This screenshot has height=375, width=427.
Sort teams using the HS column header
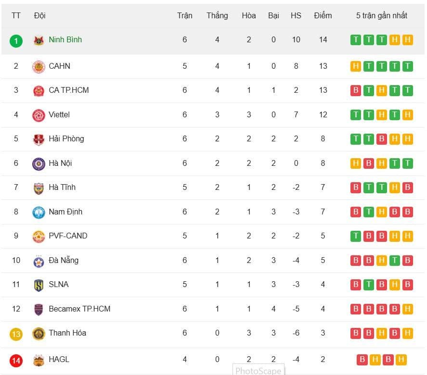coord(296,15)
